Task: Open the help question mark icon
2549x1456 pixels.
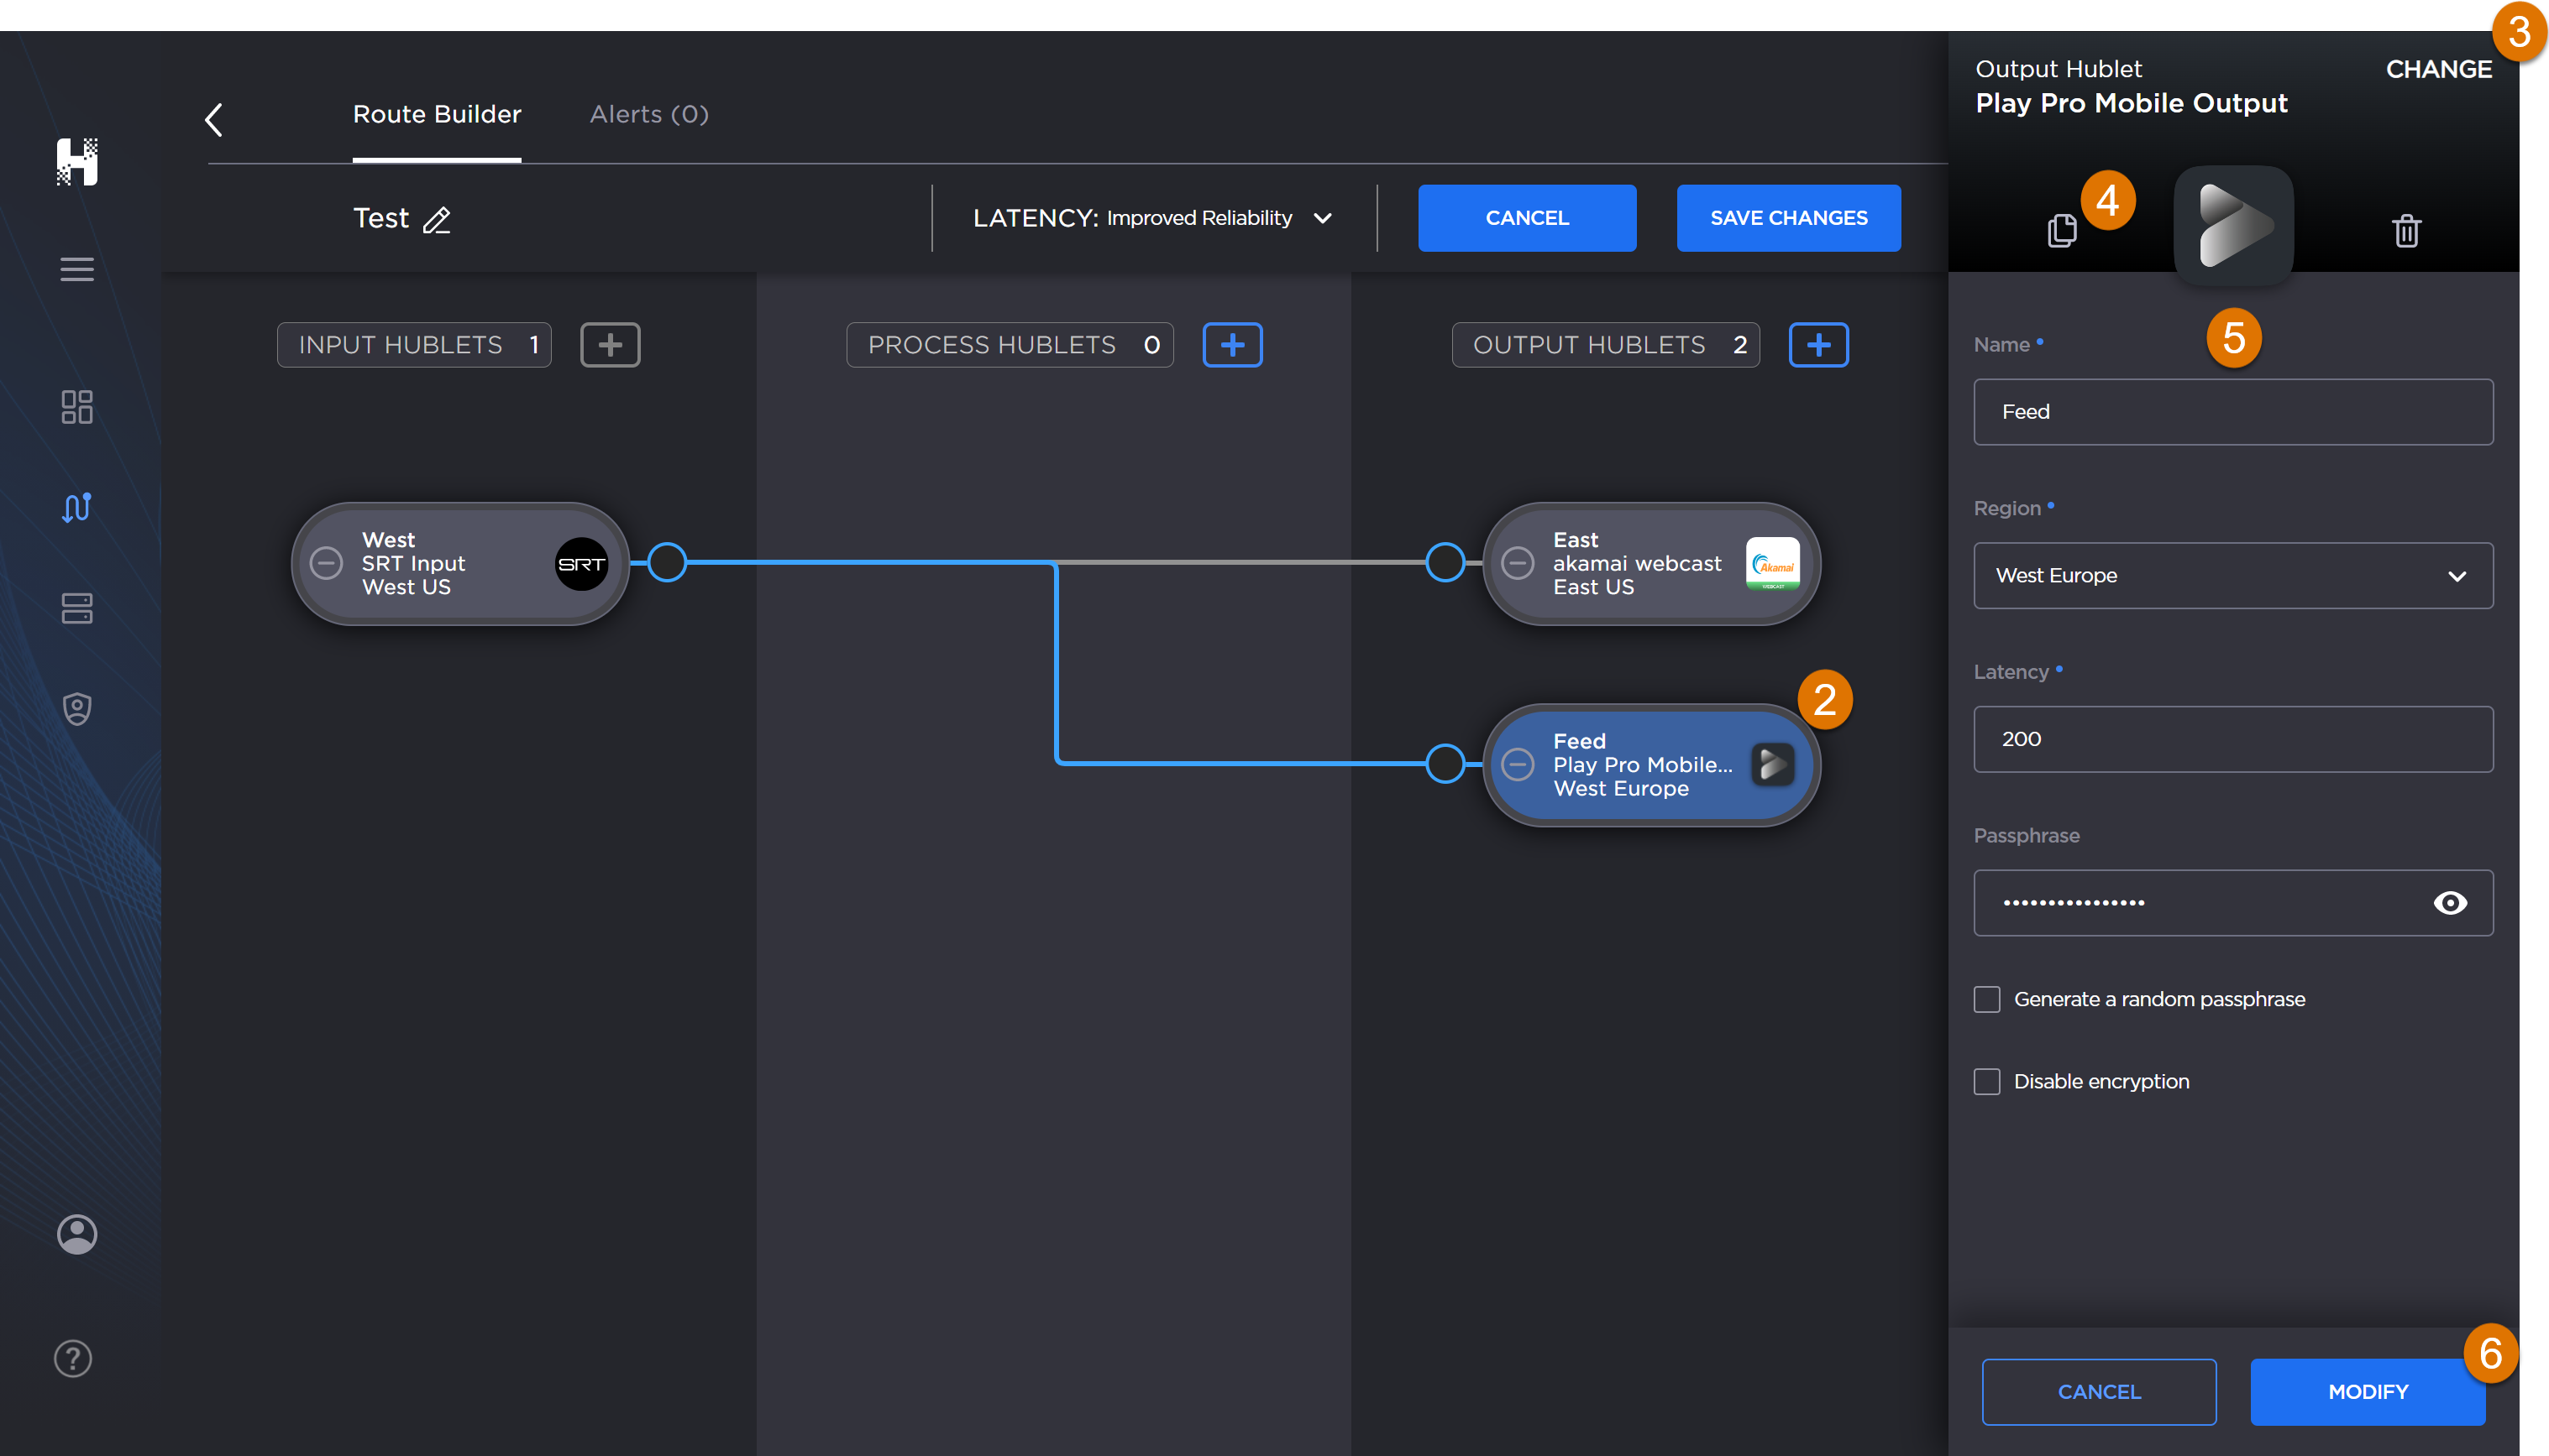Action: (72, 1358)
